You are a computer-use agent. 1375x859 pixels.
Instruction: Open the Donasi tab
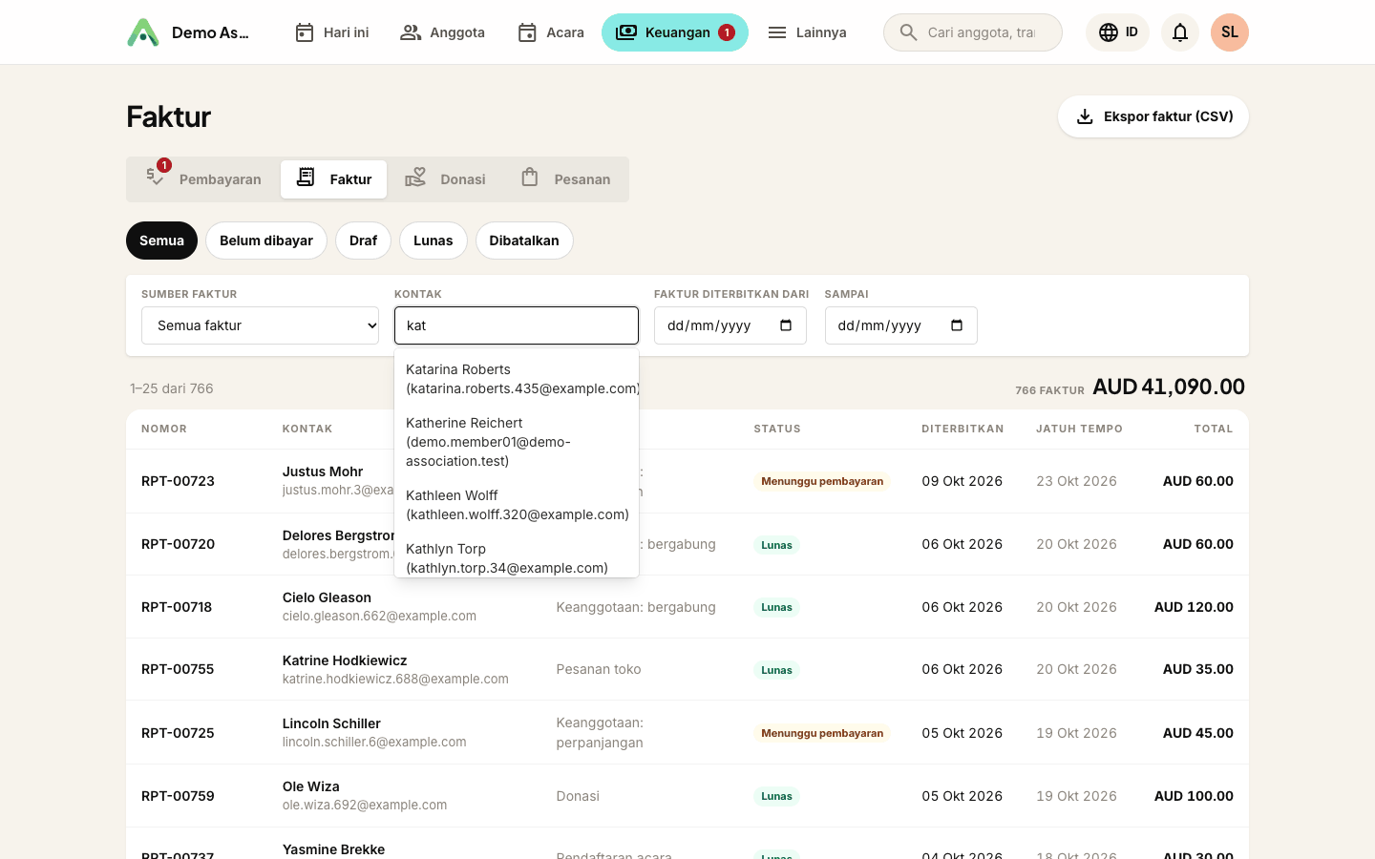[445, 179]
